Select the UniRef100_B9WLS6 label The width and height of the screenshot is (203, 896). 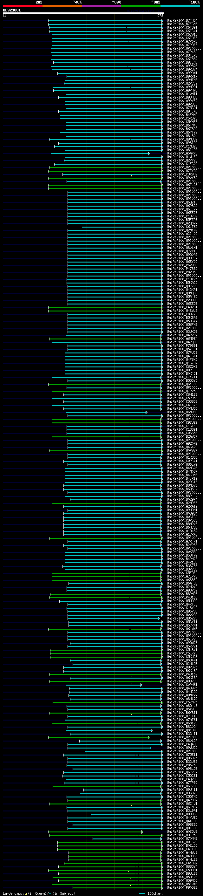[x=182, y=873]
